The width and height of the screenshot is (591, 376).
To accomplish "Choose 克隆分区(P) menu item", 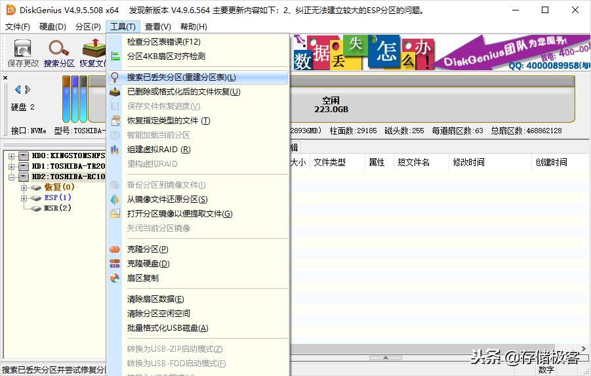I will click(x=198, y=249).
